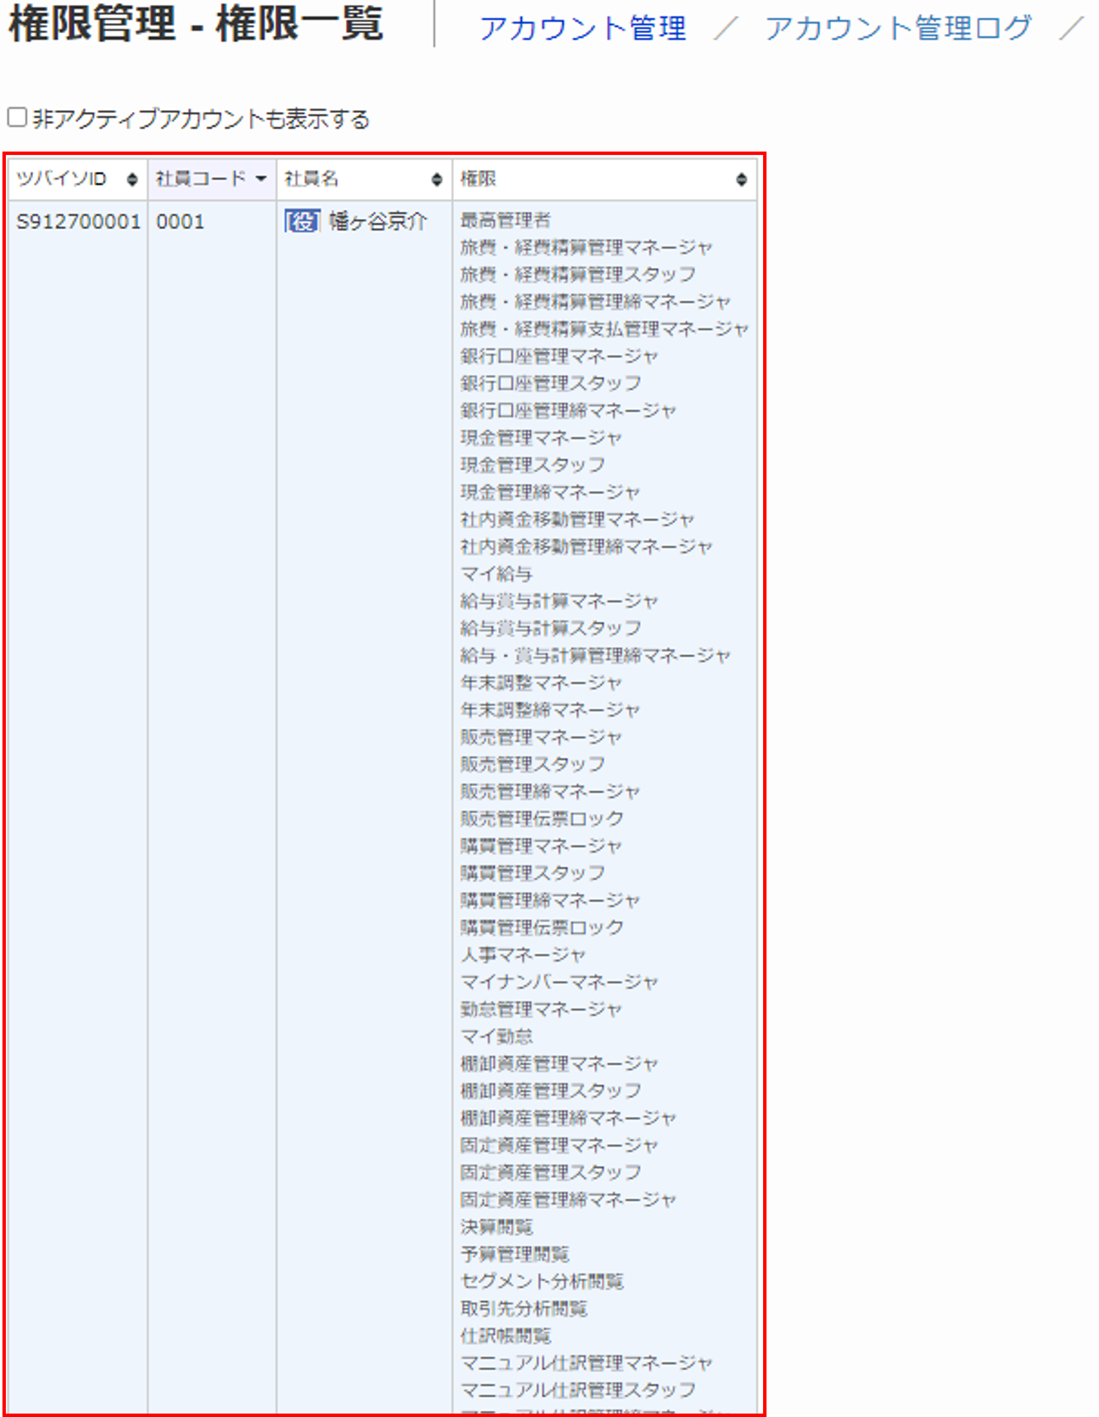Select the ID cell S912700001
The height and width of the screenshot is (1417, 1099).
(x=78, y=222)
